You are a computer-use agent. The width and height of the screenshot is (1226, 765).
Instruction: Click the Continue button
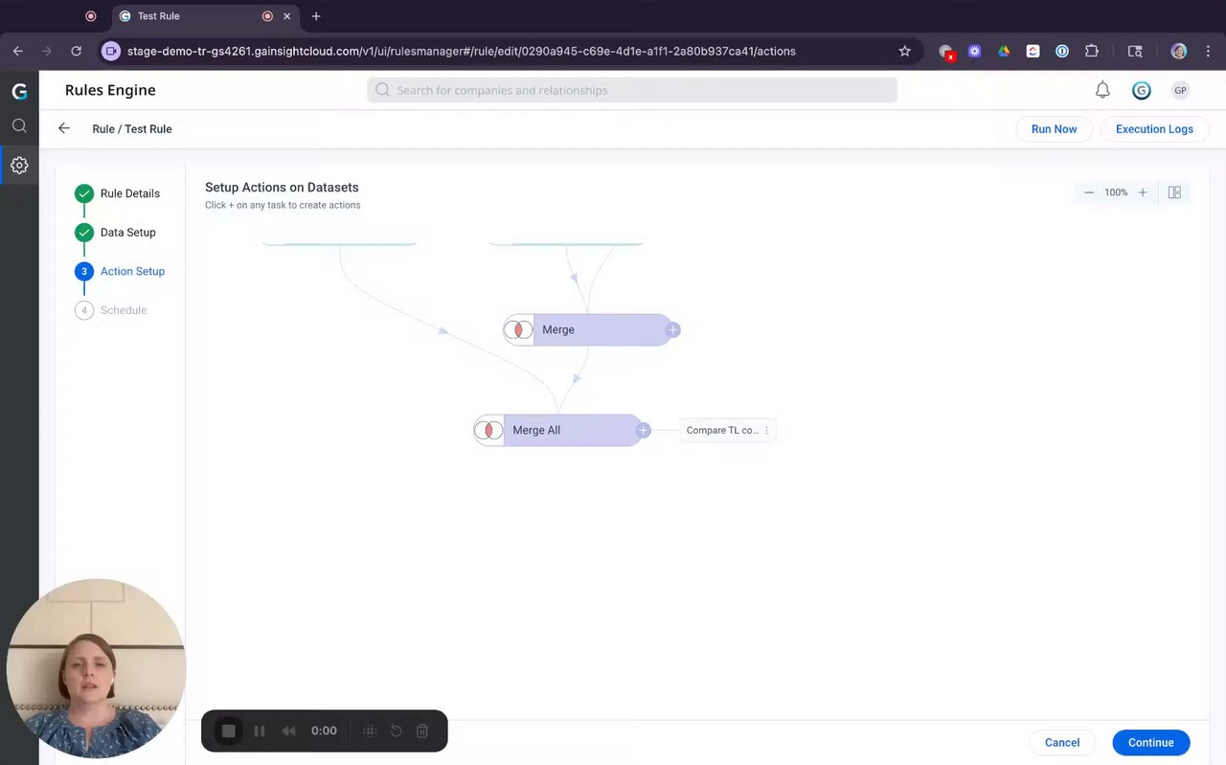click(1150, 742)
